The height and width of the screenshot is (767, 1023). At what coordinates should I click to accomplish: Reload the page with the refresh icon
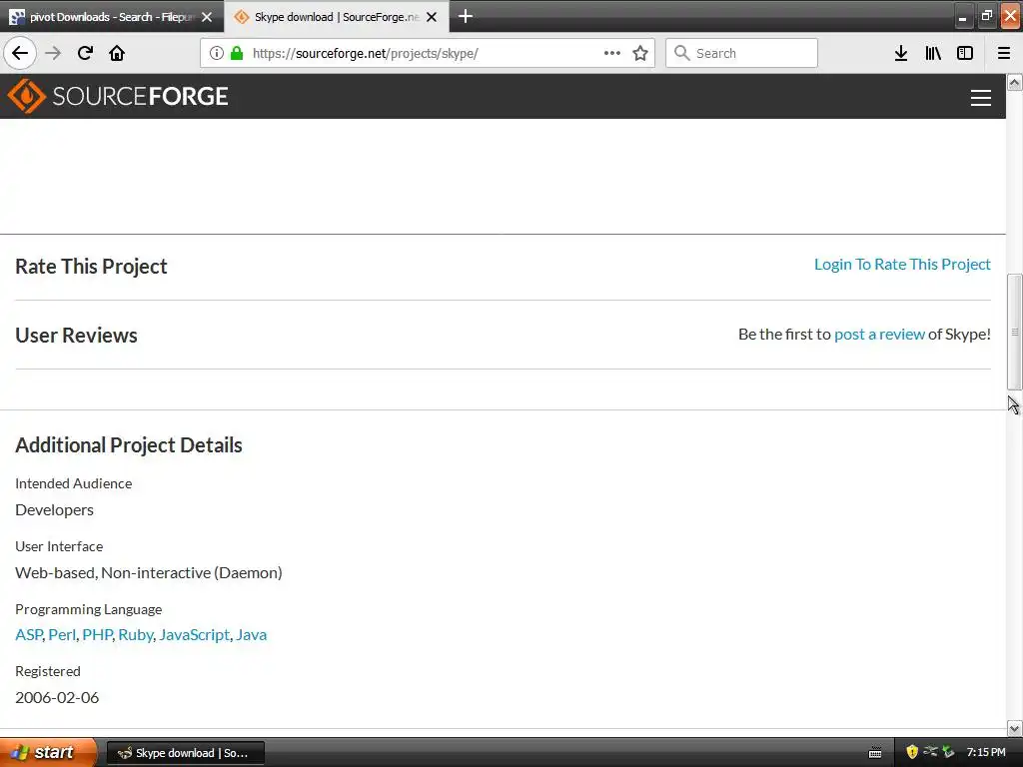85,53
